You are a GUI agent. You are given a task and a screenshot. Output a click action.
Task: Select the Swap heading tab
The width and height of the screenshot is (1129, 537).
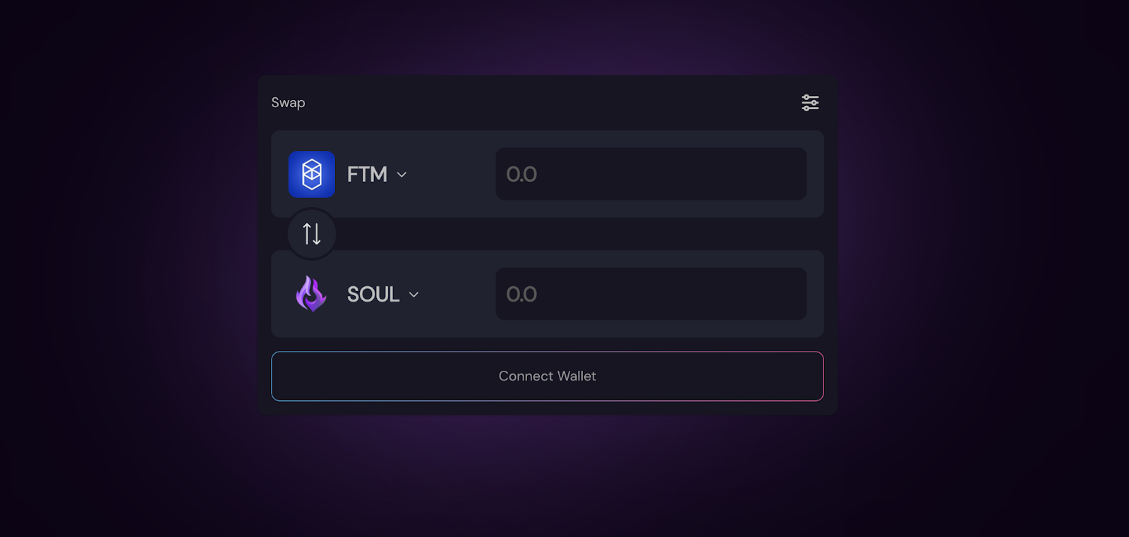pyautogui.click(x=288, y=103)
